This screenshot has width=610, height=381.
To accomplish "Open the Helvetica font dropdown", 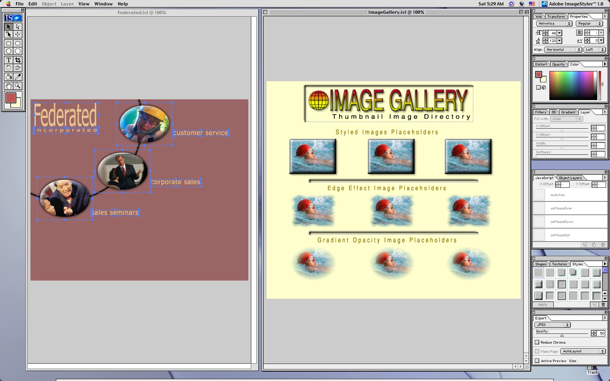I will (554, 24).
